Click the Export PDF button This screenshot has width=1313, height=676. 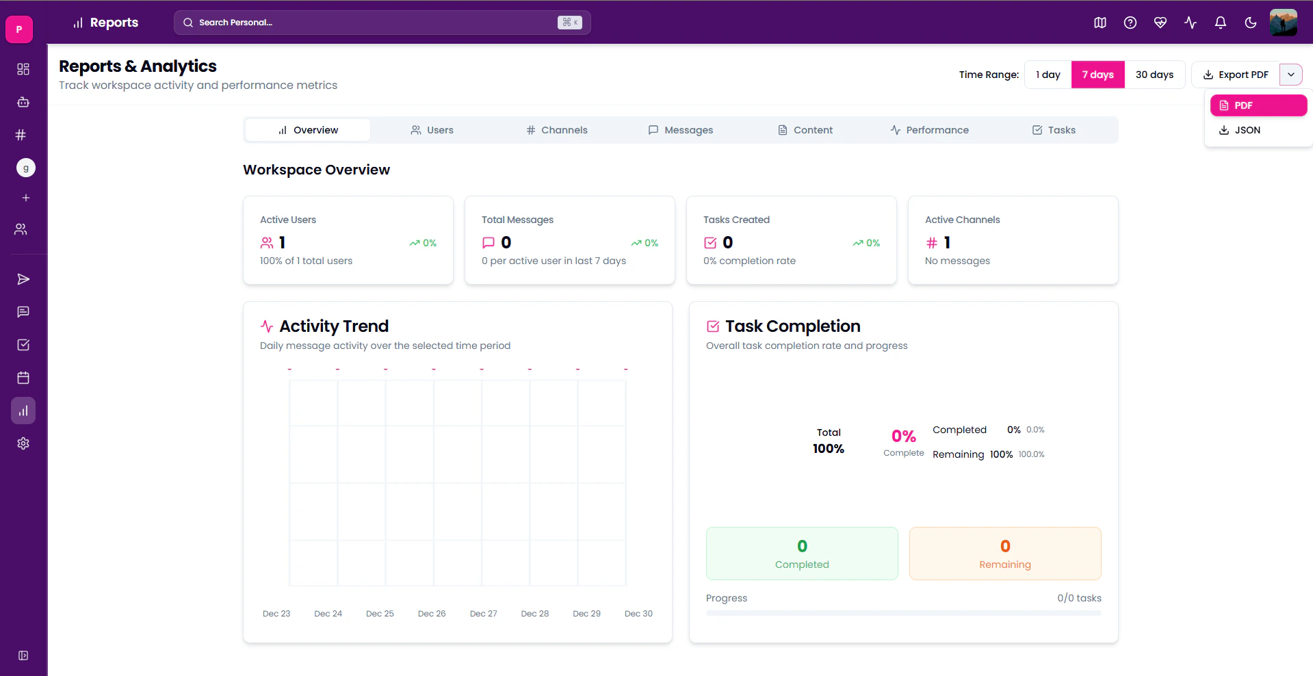[x=1236, y=75]
